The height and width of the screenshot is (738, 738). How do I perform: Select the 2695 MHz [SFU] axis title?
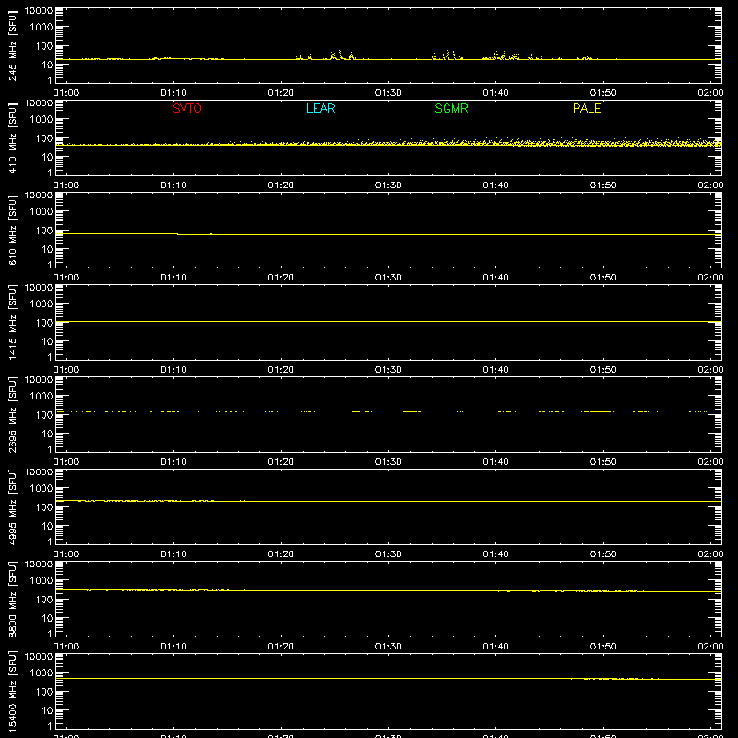(12, 414)
